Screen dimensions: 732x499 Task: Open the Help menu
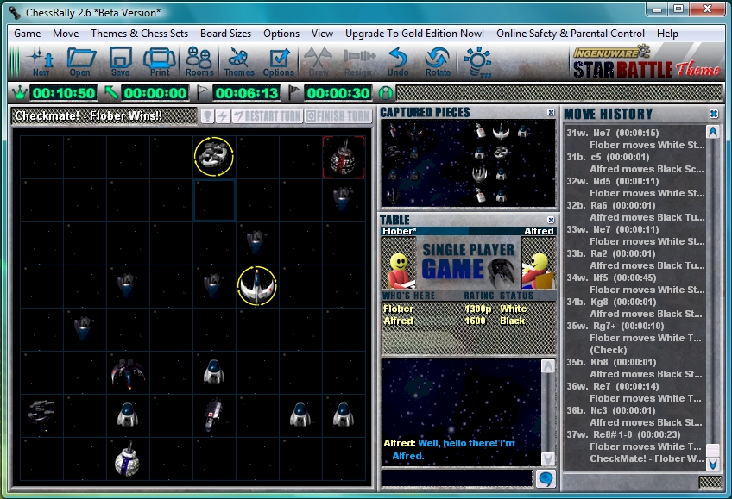(x=667, y=34)
